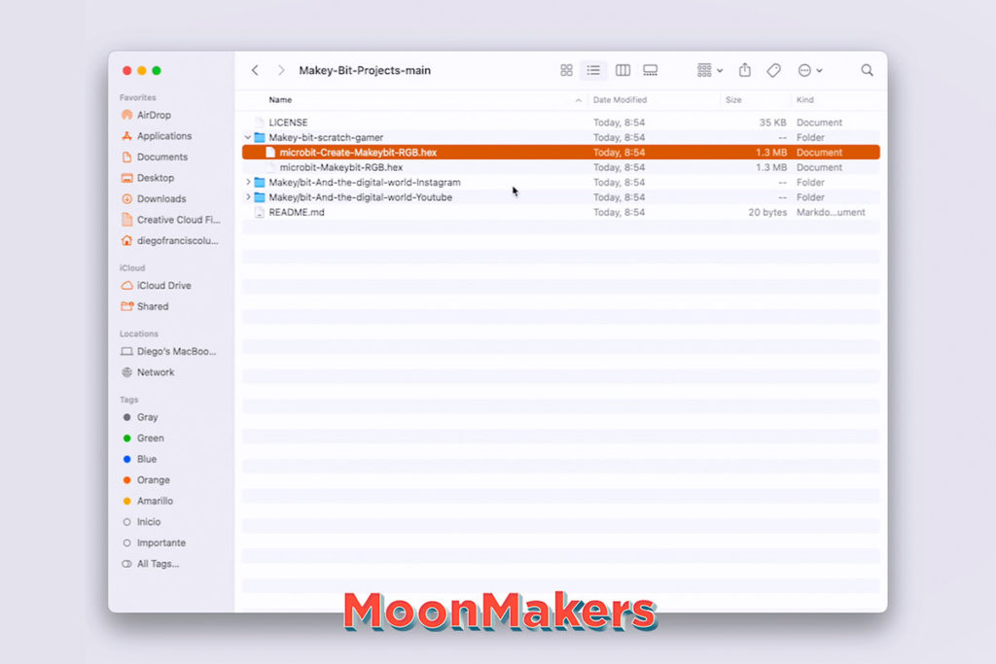Image resolution: width=996 pixels, height=664 pixels.
Task: Open the ellipsis action menu
Action: [x=809, y=71]
